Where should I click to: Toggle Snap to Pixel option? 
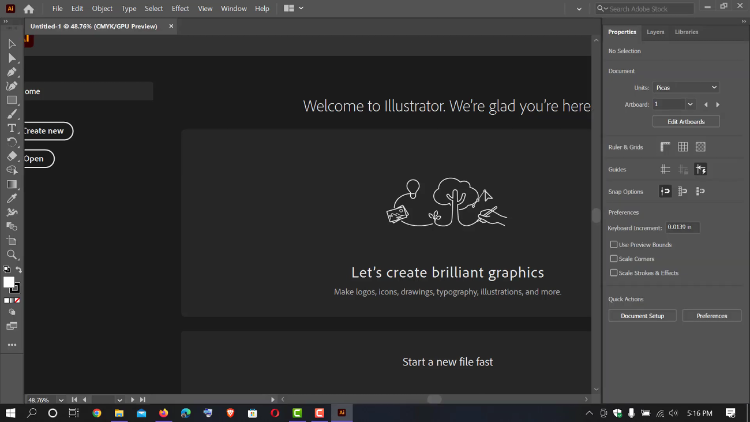pyautogui.click(x=700, y=192)
